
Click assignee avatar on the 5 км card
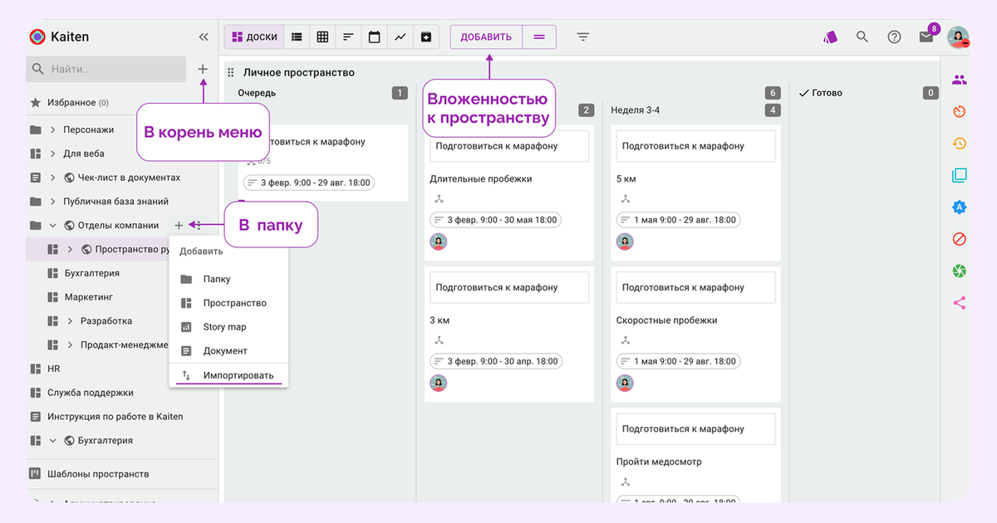(625, 242)
